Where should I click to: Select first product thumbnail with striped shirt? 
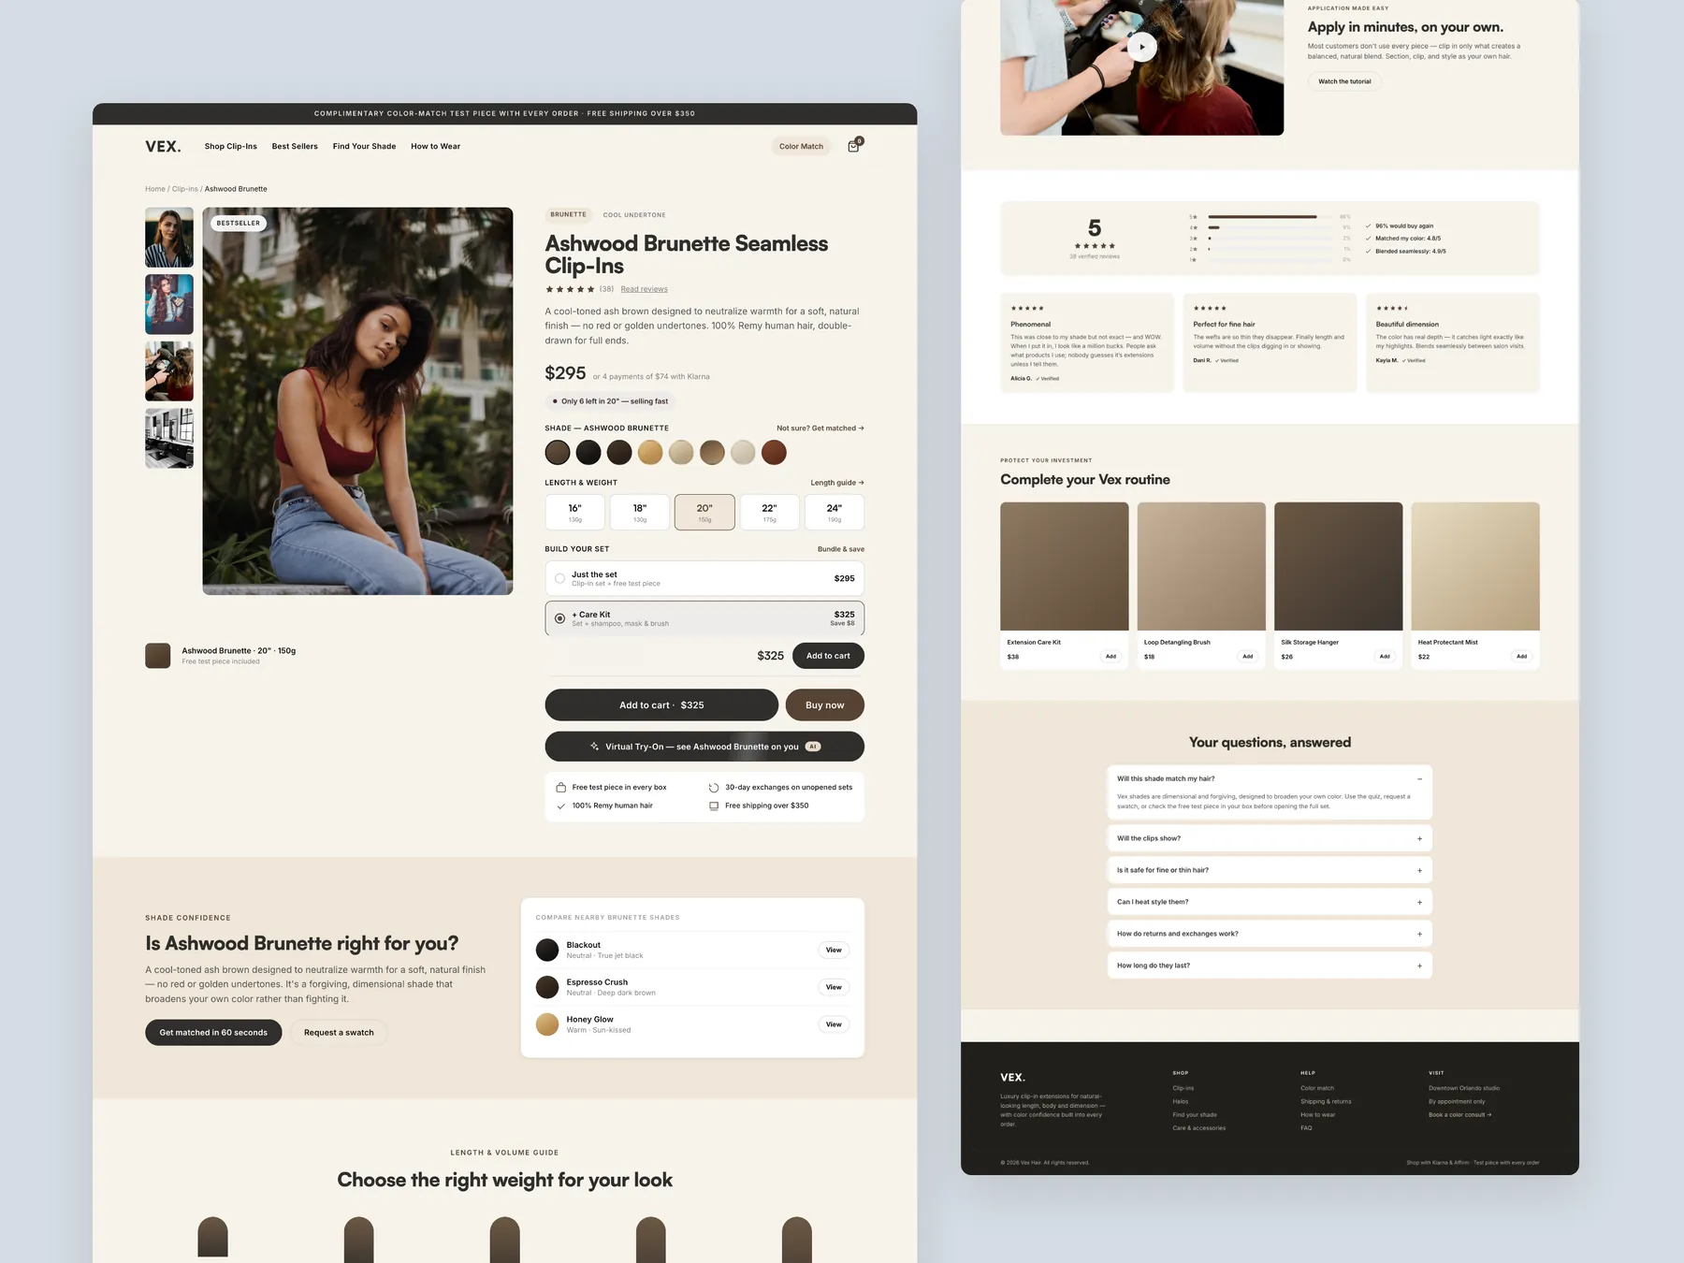(x=169, y=238)
